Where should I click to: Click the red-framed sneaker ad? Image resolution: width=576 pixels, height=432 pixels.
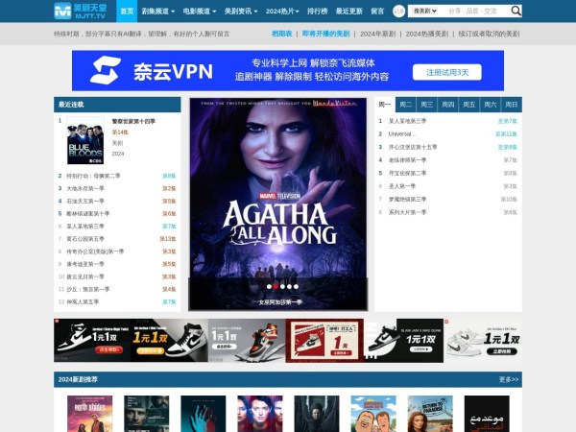(x=324, y=341)
